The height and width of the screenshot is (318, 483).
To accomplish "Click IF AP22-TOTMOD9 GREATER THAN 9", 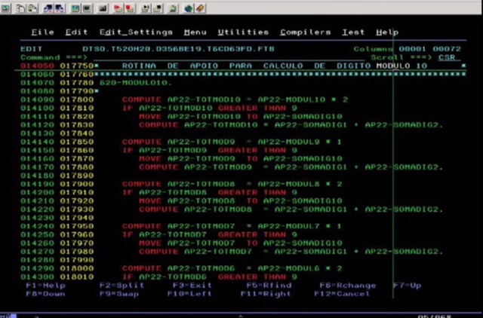I will point(210,151).
